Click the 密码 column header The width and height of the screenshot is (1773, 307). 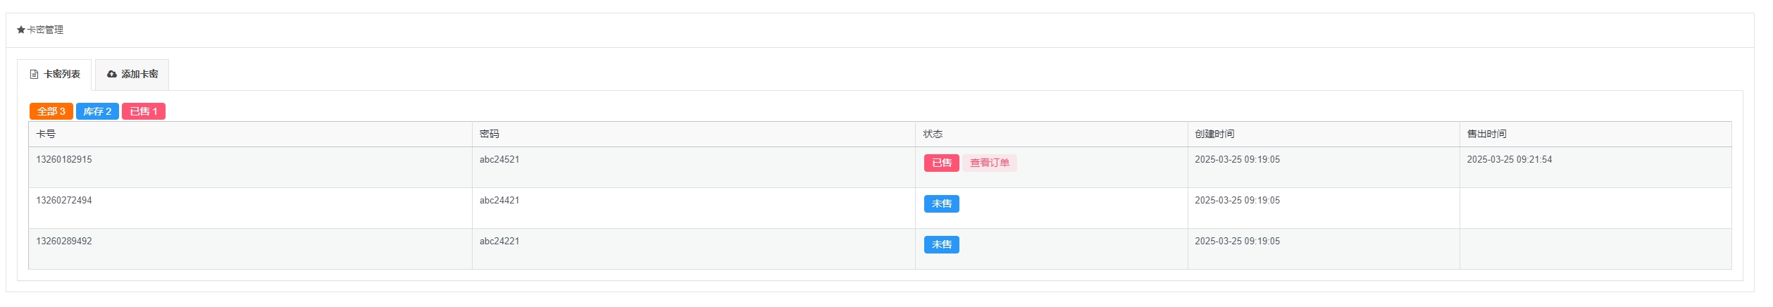(489, 134)
